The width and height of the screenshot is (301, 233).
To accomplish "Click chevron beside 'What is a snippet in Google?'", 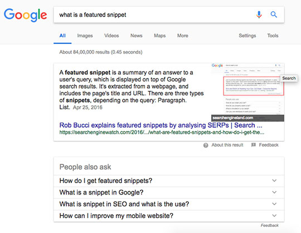I will (x=274, y=192).
